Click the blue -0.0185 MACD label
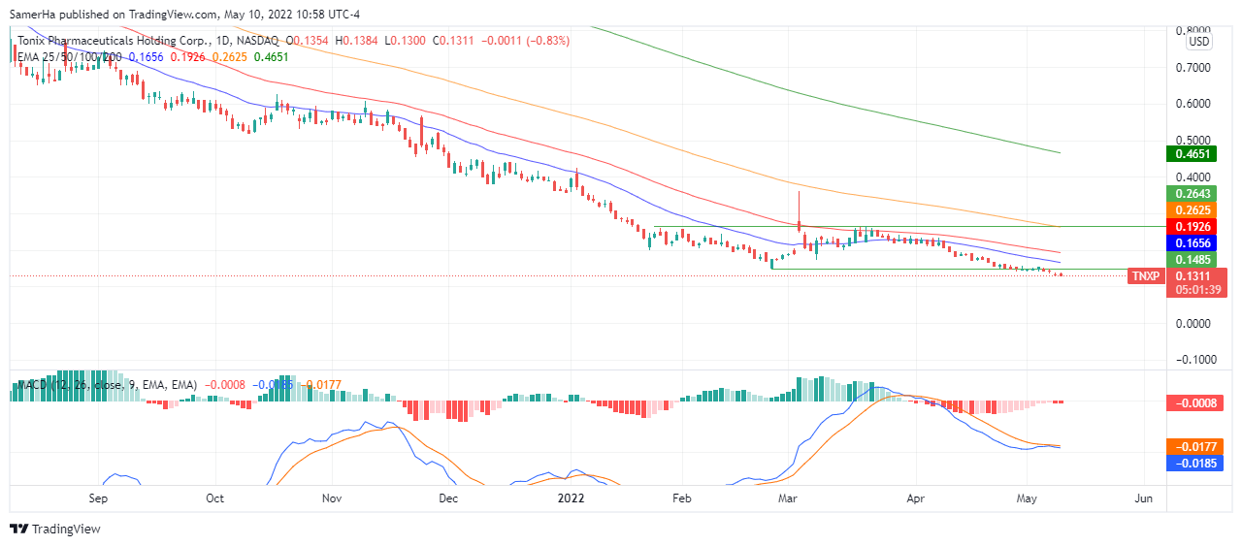 click(x=1194, y=464)
